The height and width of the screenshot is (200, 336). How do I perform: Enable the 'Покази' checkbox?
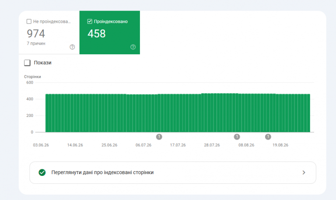pos(27,63)
